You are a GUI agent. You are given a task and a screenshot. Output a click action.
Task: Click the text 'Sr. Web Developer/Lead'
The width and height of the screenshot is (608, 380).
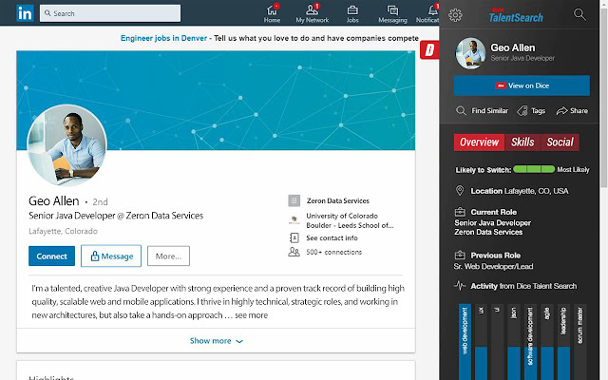[x=493, y=266]
